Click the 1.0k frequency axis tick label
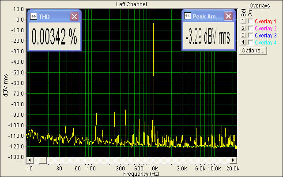Screen dimensions: 283x177 (x=153, y=169)
